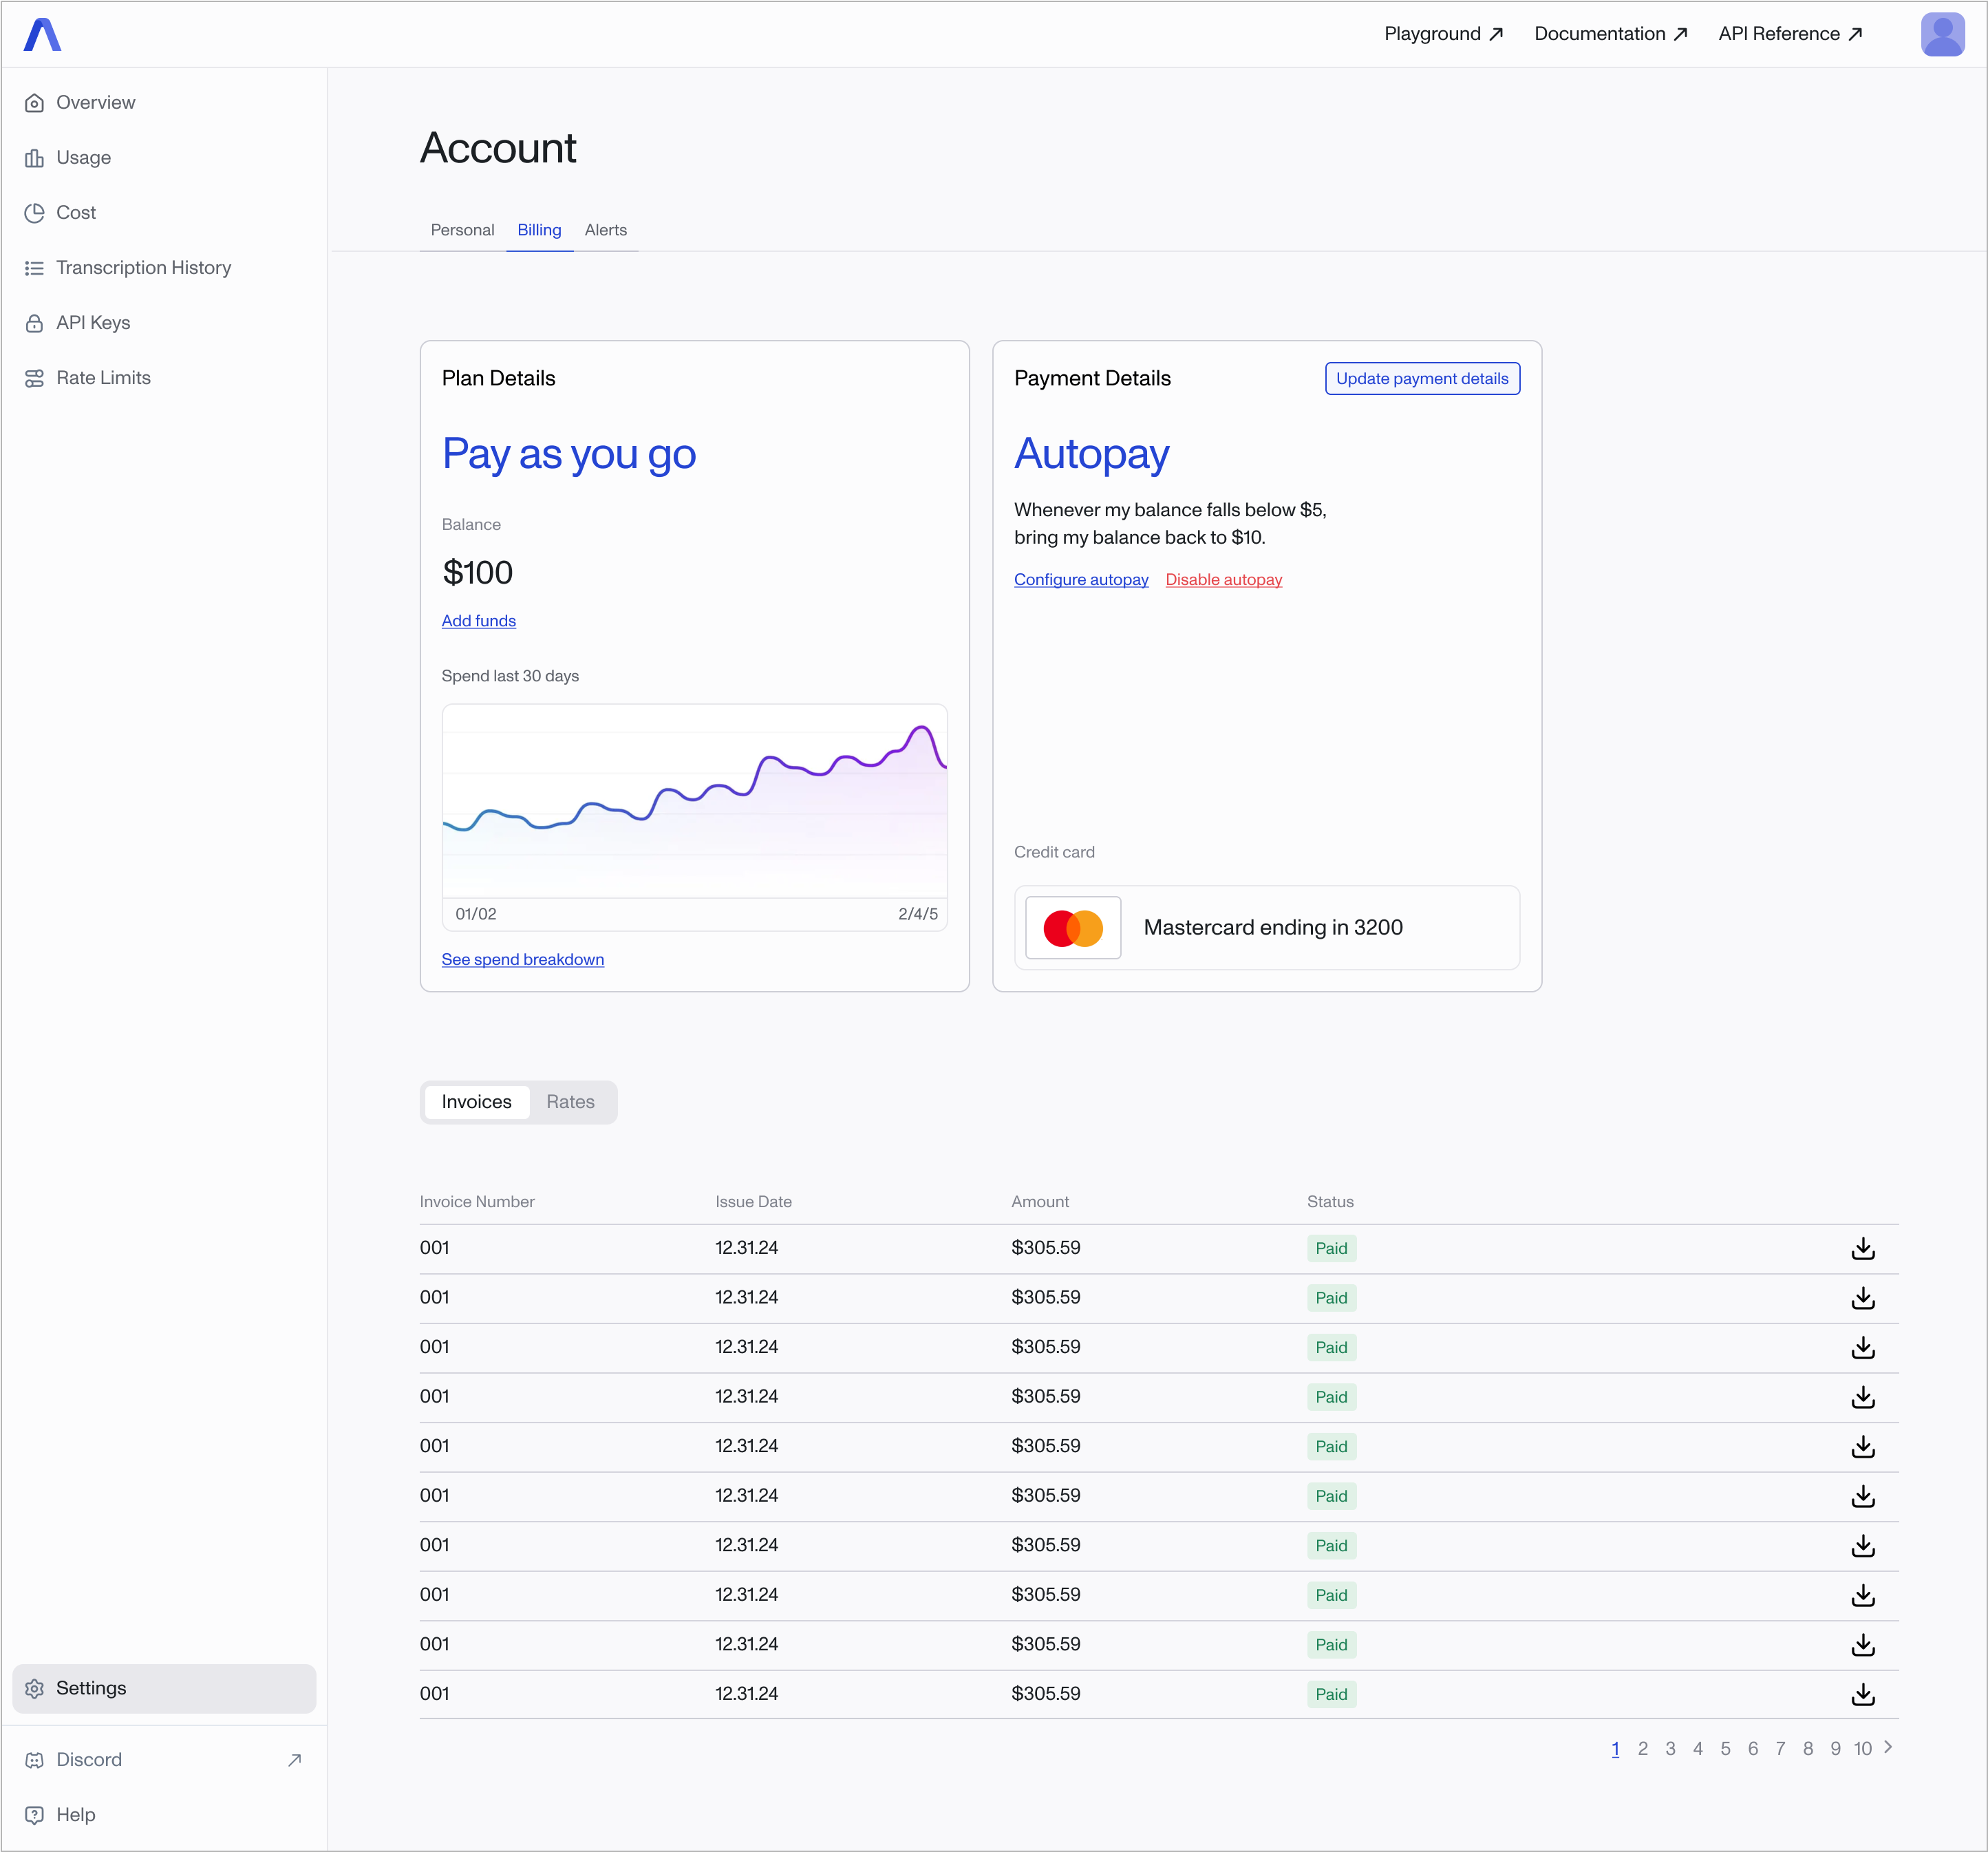Switch to the Personal tab
1988x1852 pixels.
point(462,230)
